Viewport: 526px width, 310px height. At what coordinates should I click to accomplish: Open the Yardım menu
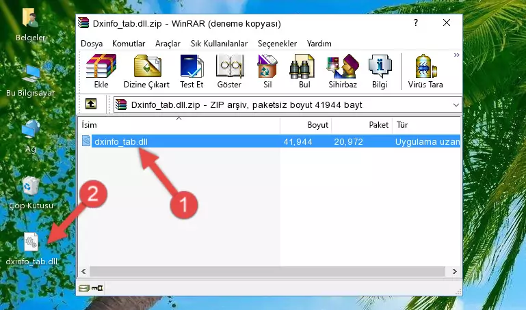click(x=319, y=44)
